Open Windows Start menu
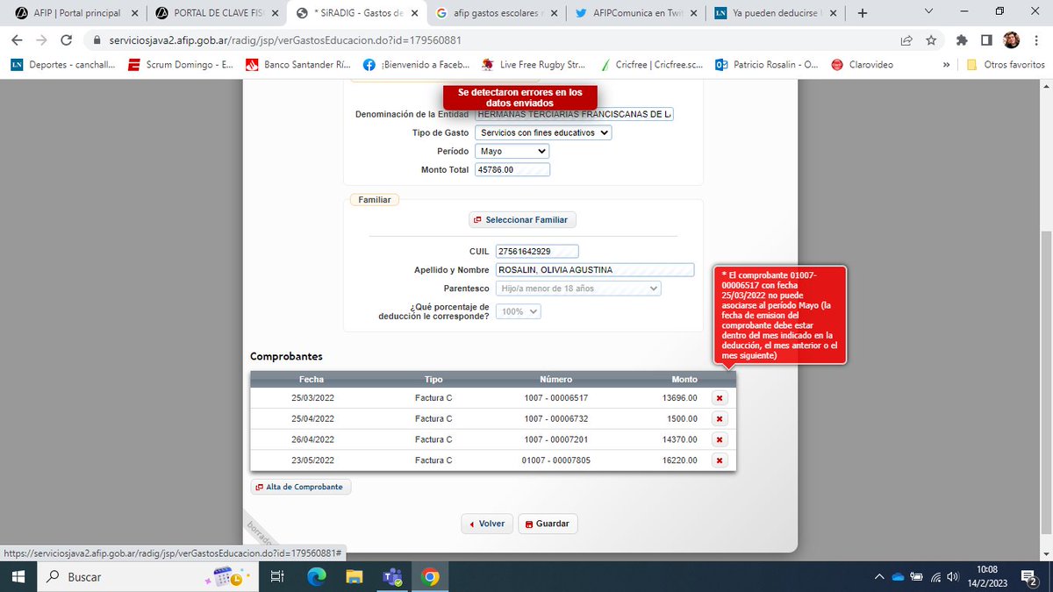The image size is (1053, 592). point(18,576)
